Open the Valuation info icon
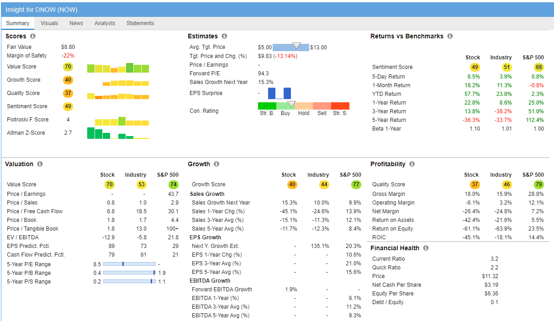 point(40,164)
